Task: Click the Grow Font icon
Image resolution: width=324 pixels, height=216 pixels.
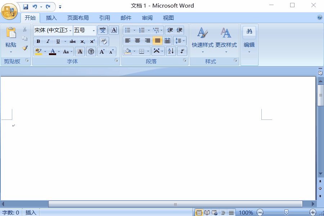Action: pyautogui.click(x=102, y=51)
